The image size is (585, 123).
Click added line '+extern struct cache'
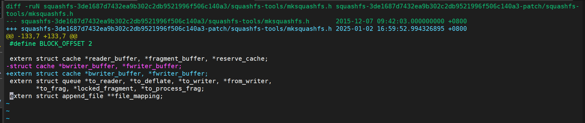(x=43, y=73)
